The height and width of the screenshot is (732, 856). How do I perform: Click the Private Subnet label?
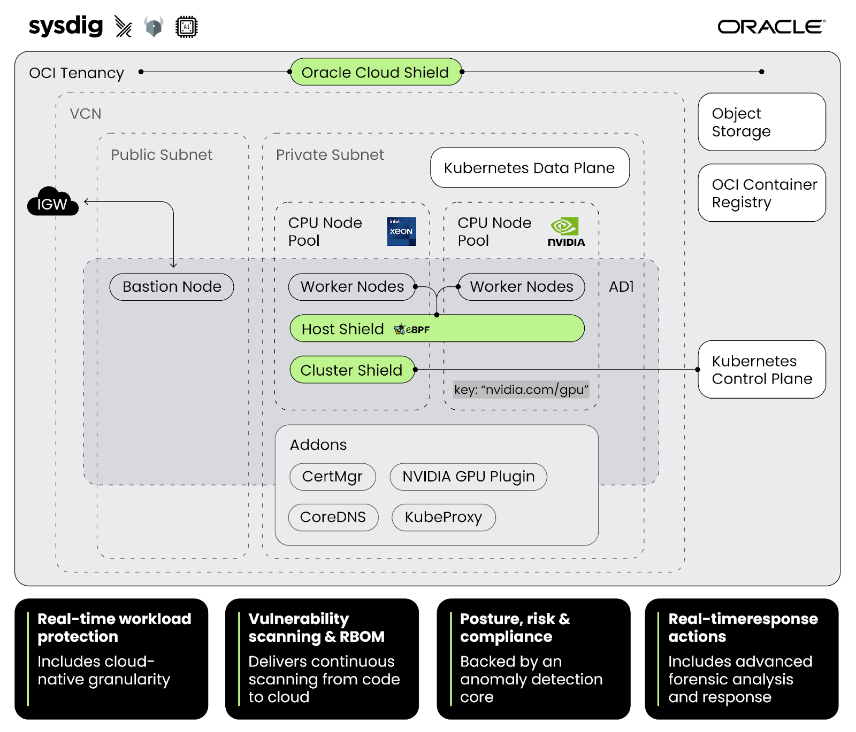click(x=330, y=154)
